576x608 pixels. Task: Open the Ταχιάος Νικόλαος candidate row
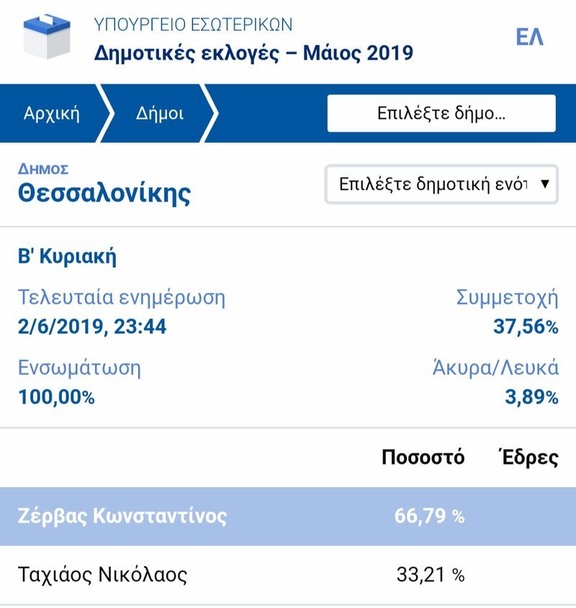point(102,575)
